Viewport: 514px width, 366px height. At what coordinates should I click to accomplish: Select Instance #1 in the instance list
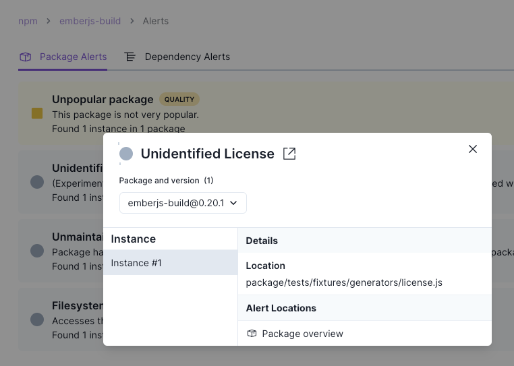click(x=171, y=263)
